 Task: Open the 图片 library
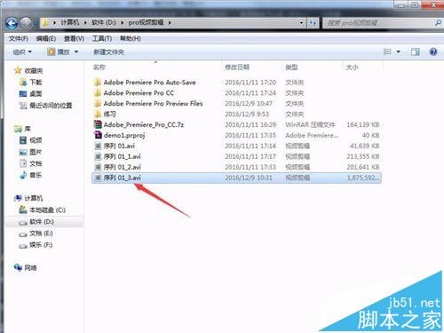pos(36,152)
